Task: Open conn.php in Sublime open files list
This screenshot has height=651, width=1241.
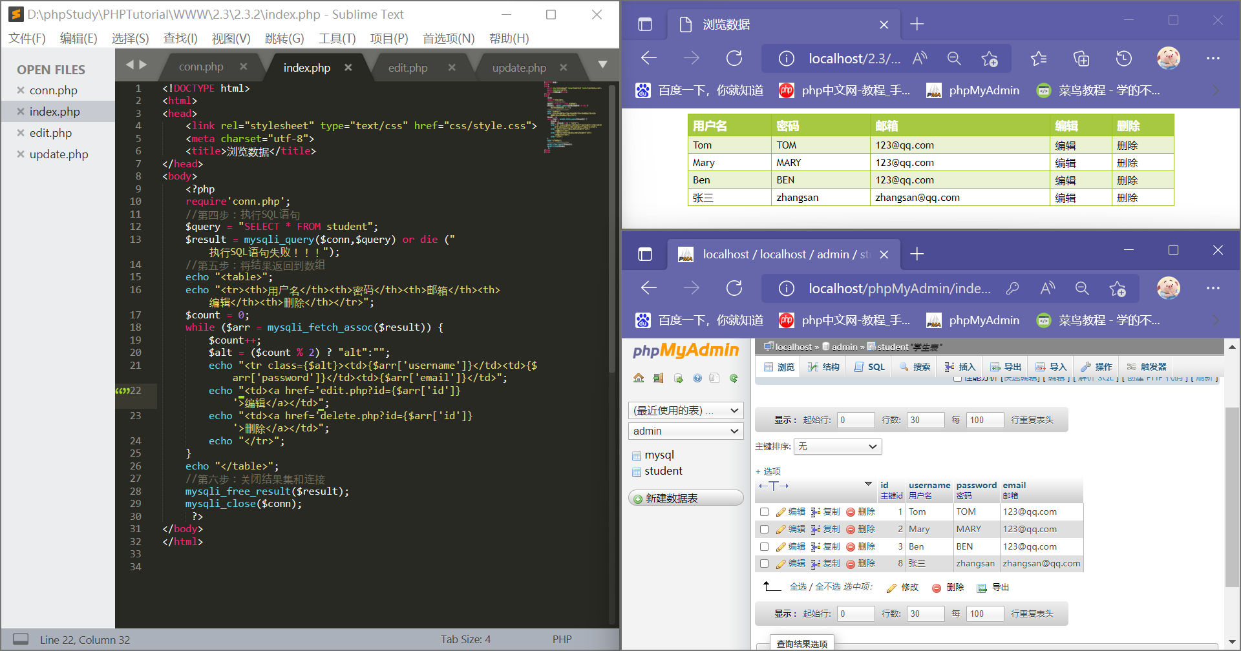Action: tap(53, 90)
